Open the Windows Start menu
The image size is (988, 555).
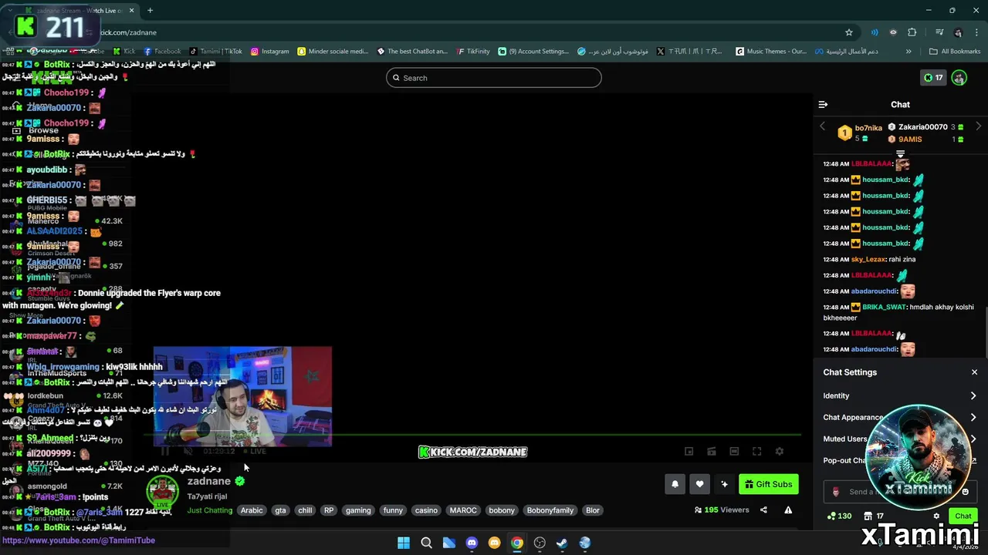[x=404, y=543]
